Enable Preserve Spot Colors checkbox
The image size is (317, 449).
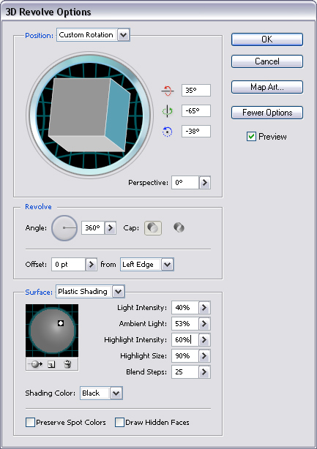pyautogui.click(x=30, y=423)
